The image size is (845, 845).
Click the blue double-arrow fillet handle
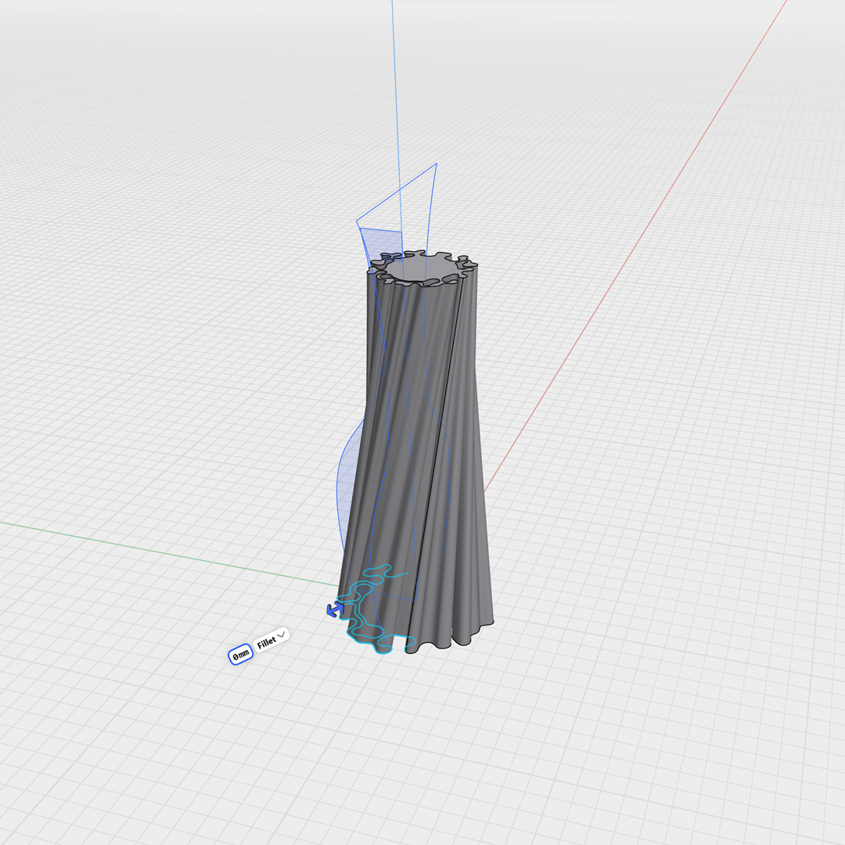(335, 609)
